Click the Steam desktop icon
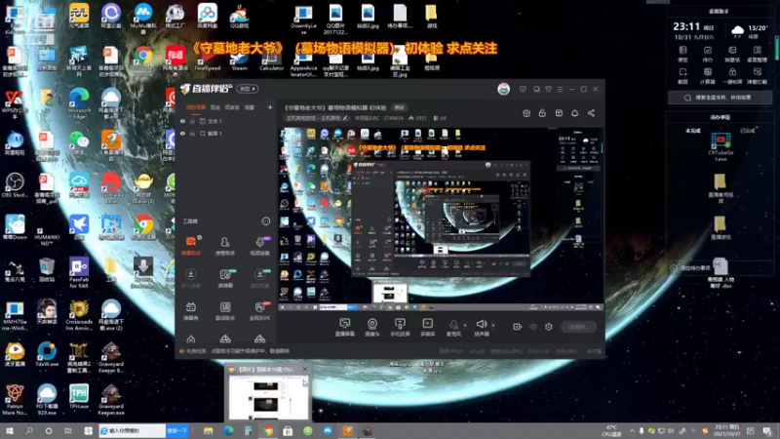The width and height of the screenshot is (780, 439). 239,60
